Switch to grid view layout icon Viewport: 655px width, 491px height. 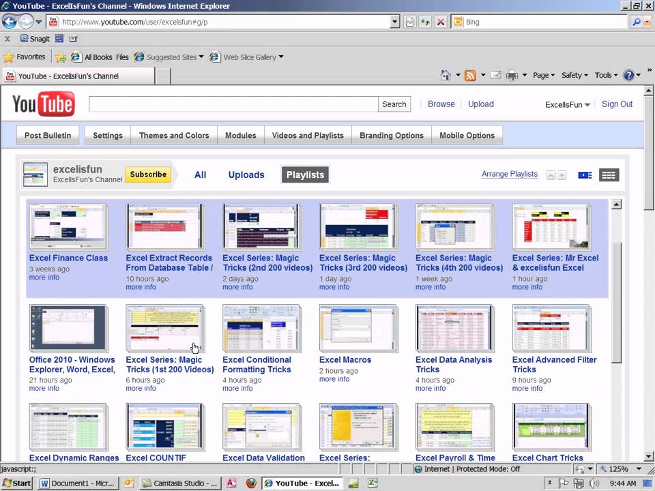[609, 175]
